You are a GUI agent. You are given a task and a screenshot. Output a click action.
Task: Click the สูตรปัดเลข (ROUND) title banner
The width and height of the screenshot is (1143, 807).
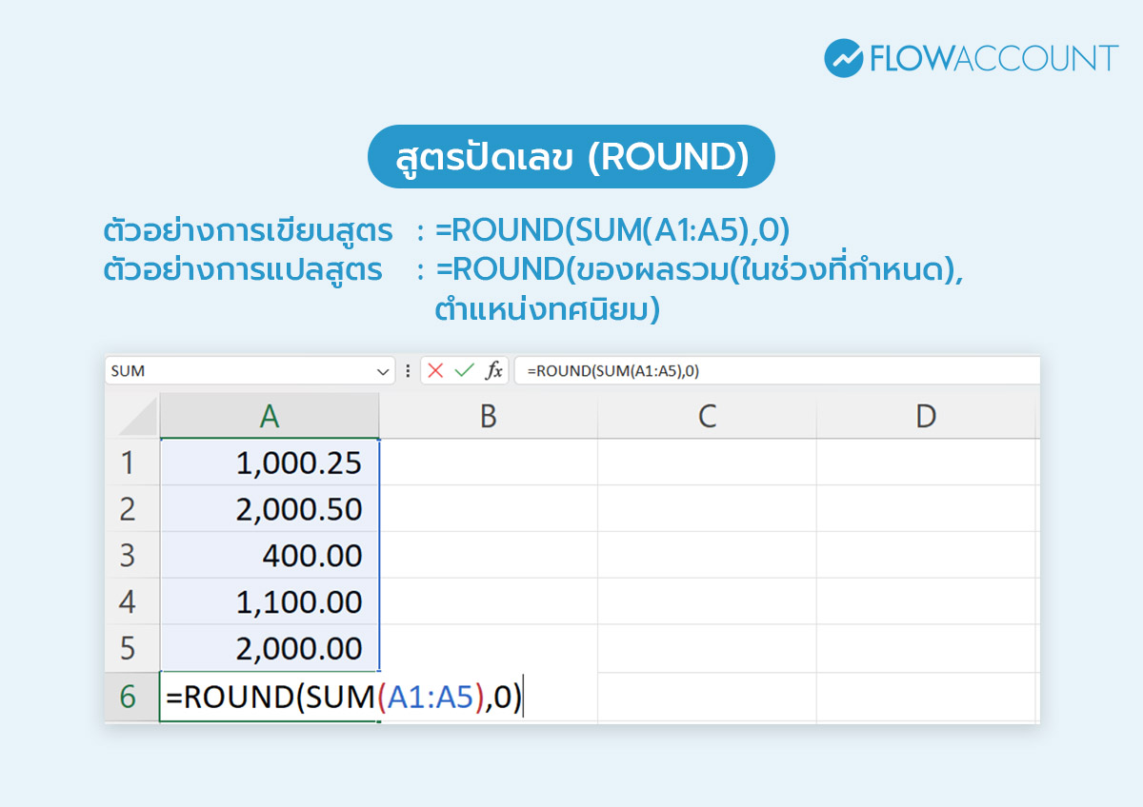click(x=571, y=156)
